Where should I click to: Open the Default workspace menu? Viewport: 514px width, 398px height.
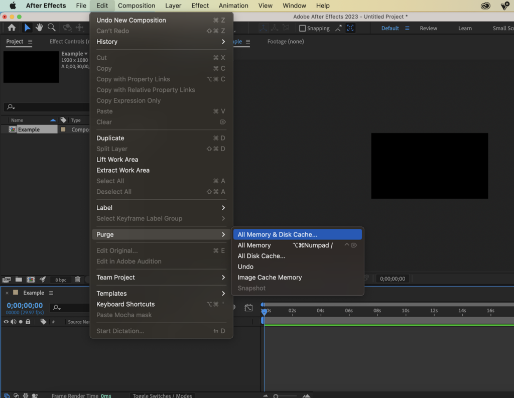(407, 28)
